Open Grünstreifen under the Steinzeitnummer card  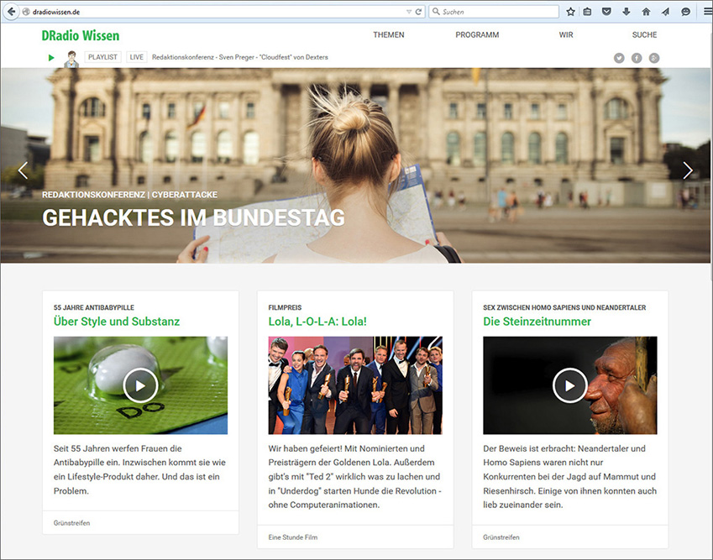(x=501, y=537)
